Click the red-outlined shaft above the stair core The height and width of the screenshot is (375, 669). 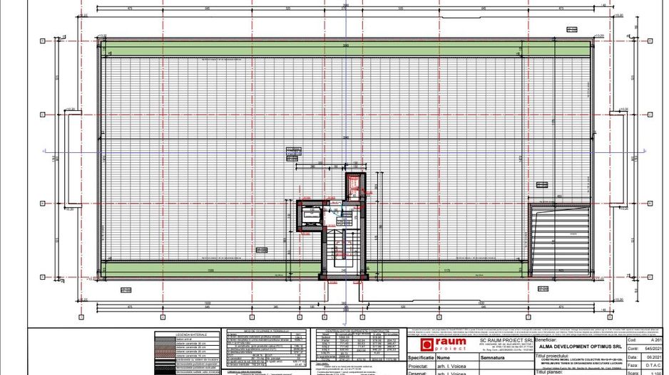click(354, 186)
